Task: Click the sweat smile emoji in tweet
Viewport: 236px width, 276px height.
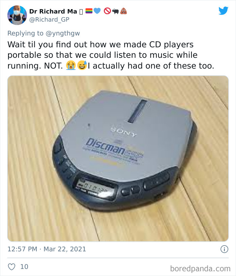Action: click(x=82, y=65)
